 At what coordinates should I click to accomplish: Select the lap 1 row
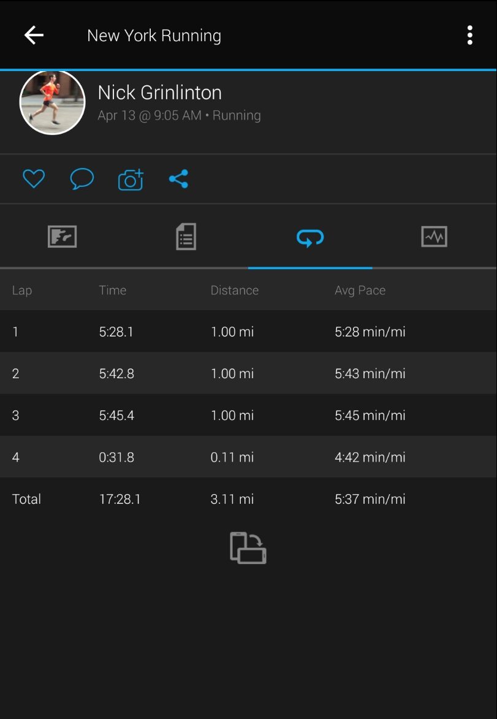click(x=248, y=332)
